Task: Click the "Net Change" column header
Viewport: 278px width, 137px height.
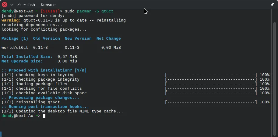Action: 108,38
